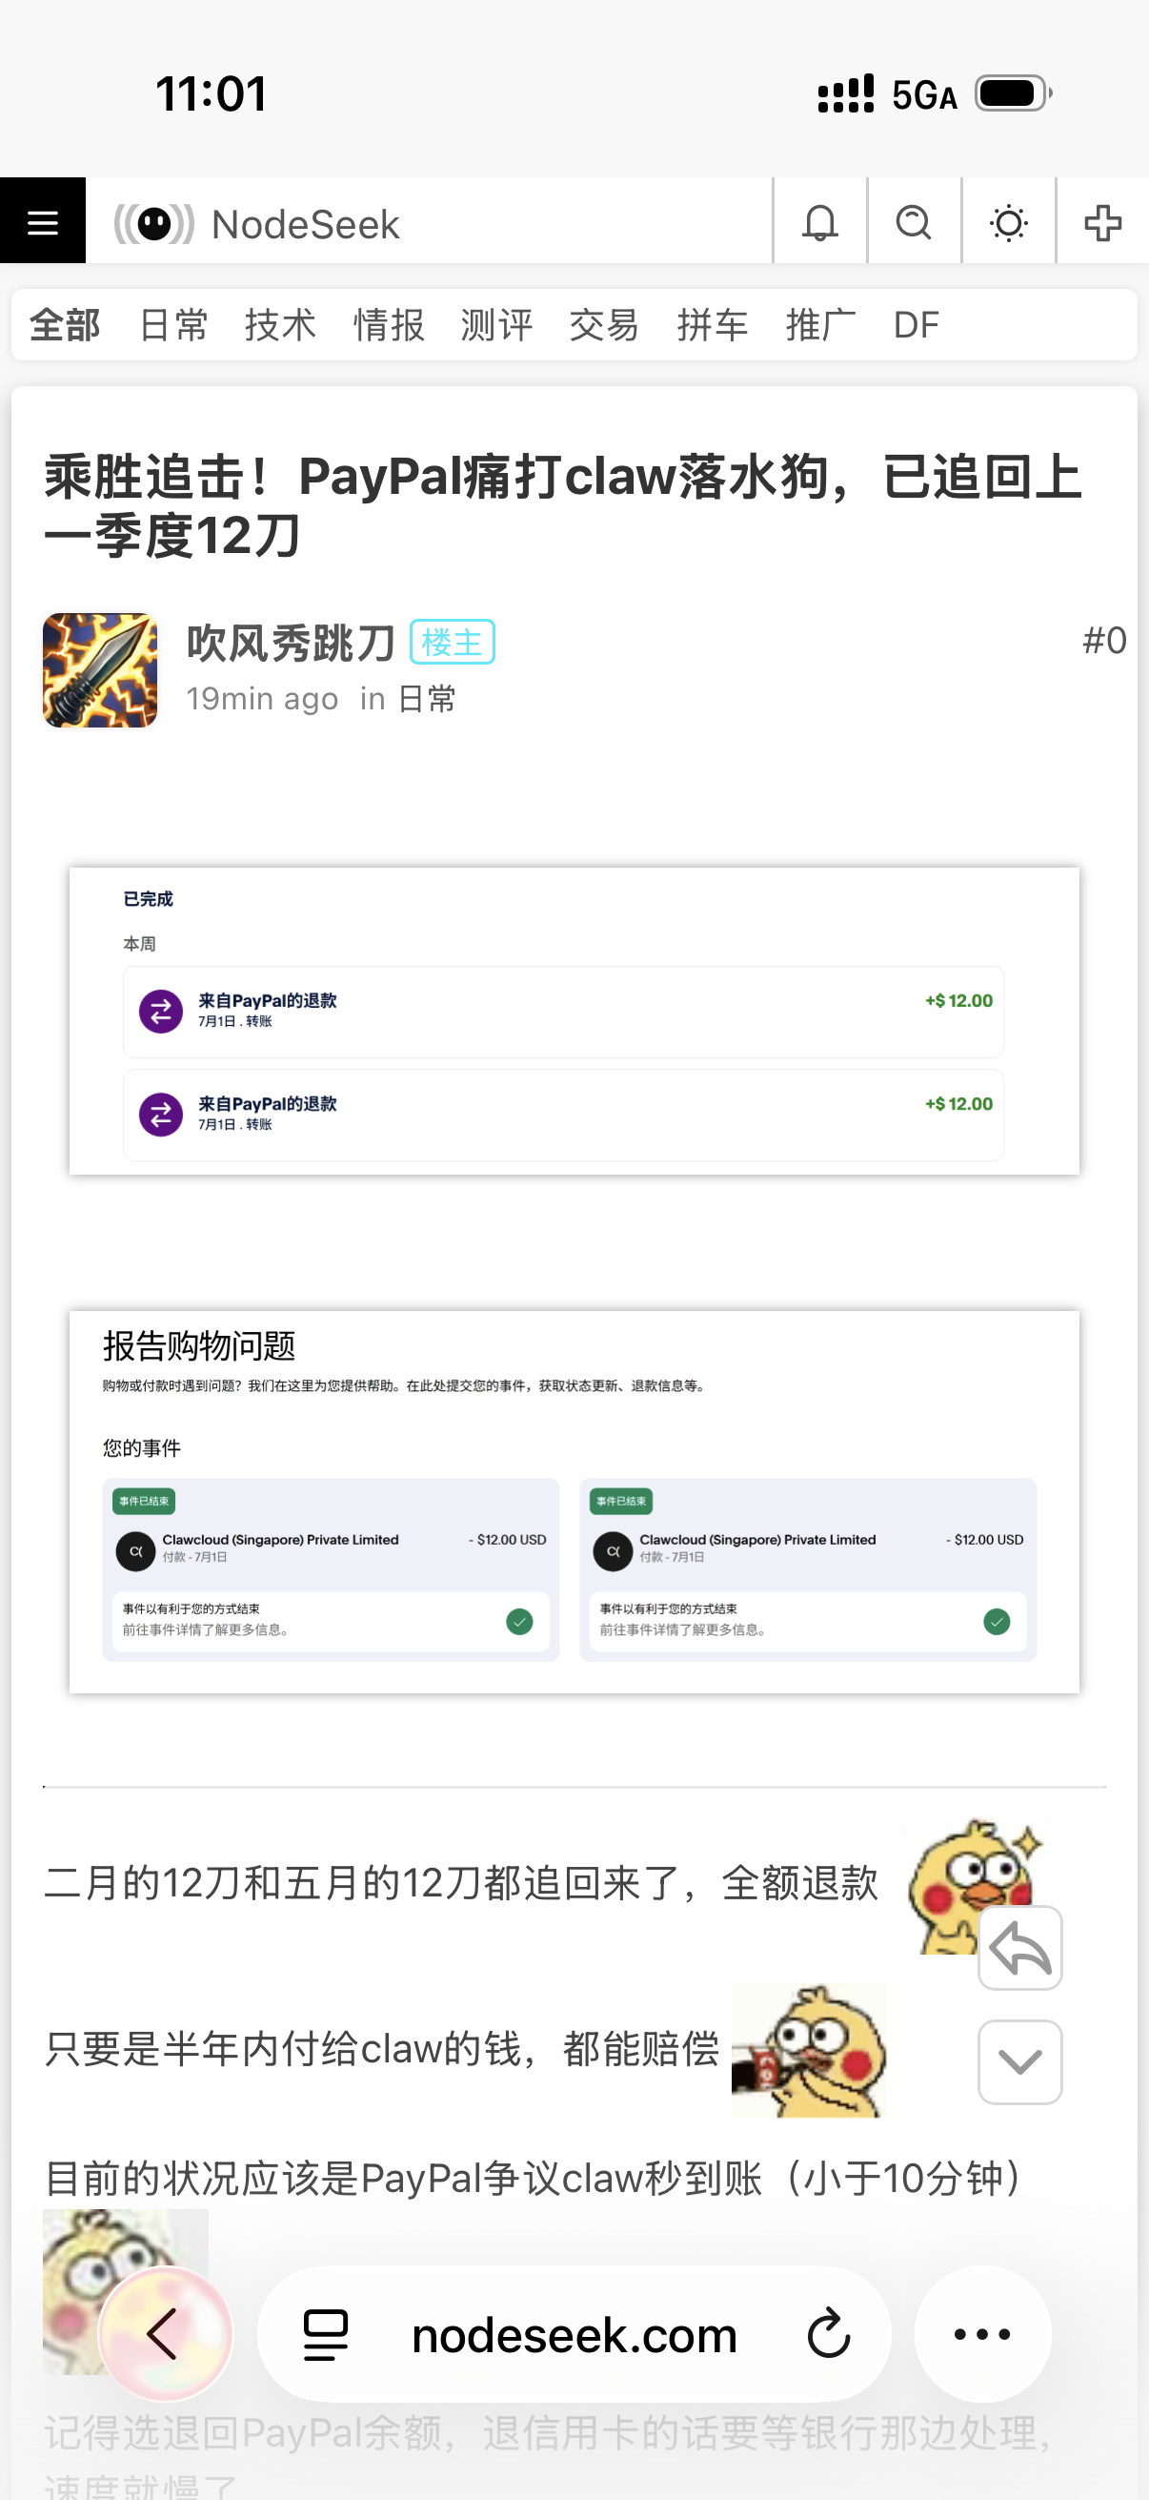This screenshot has width=1149, height=2500.
Task: Open author 吹风秀跳刀 profile name
Action: pos(291,643)
